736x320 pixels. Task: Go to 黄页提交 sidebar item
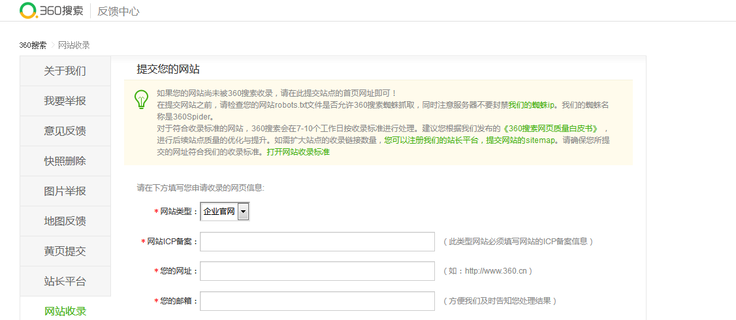coord(65,251)
